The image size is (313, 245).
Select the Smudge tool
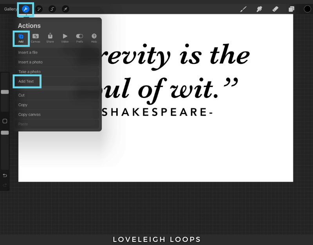pos(259,9)
